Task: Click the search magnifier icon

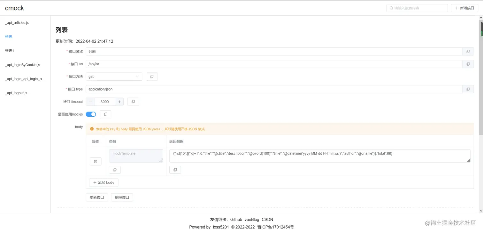Action: [x=391, y=8]
